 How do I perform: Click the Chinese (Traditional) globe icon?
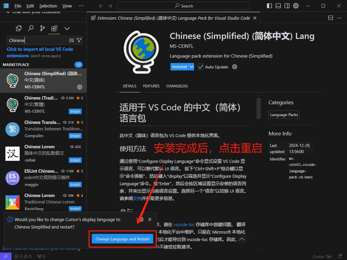click(x=13, y=105)
